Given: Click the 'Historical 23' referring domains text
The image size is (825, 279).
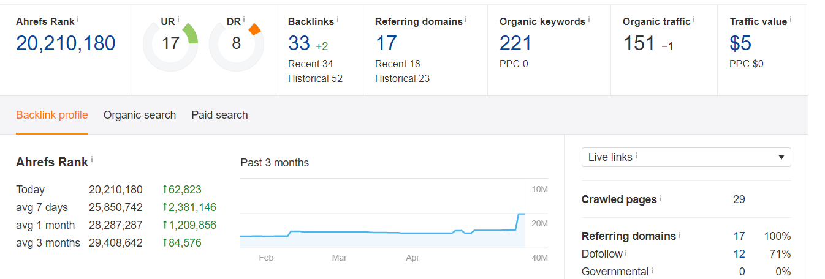Looking at the screenshot, I should click(x=402, y=78).
